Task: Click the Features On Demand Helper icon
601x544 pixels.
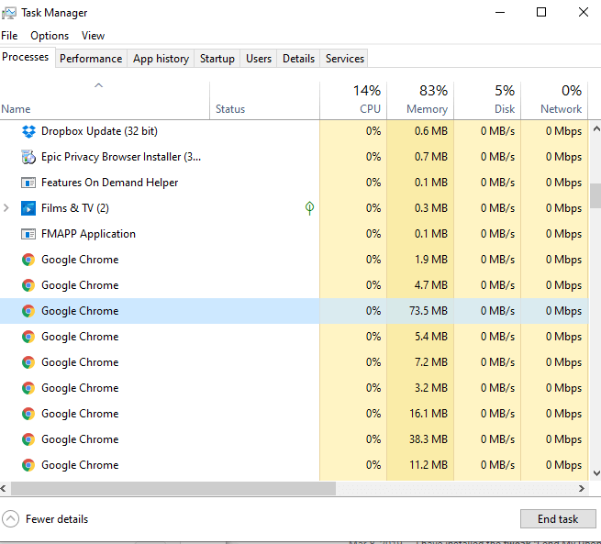Action: pyautogui.click(x=28, y=183)
